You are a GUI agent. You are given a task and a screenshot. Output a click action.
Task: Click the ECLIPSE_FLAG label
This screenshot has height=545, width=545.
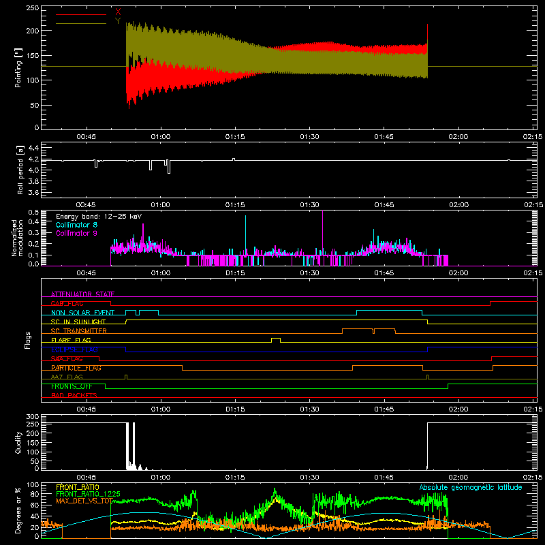click(74, 349)
